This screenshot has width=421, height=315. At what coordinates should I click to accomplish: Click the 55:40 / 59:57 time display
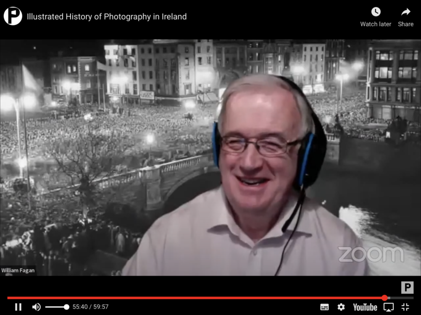pyautogui.click(x=90, y=307)
